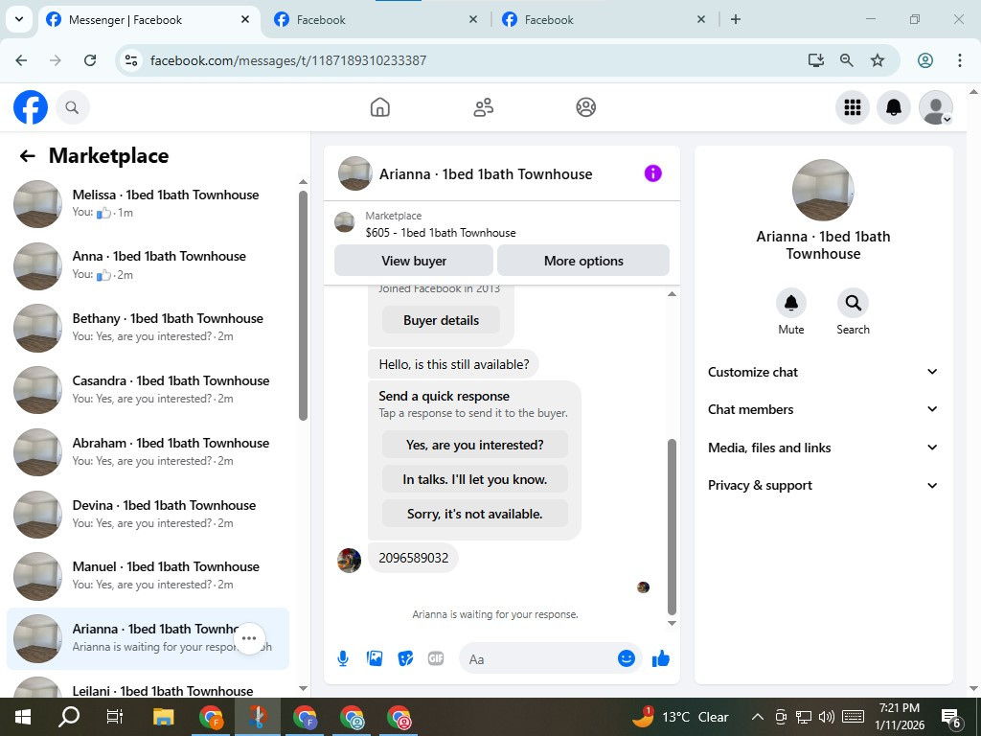Open the Buyer details button
The image size is (981, 736).
[441, 320]
